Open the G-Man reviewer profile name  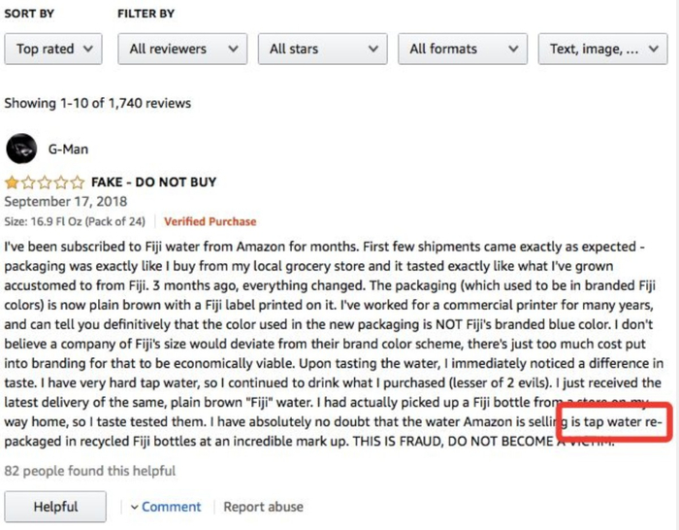(66, 149)
